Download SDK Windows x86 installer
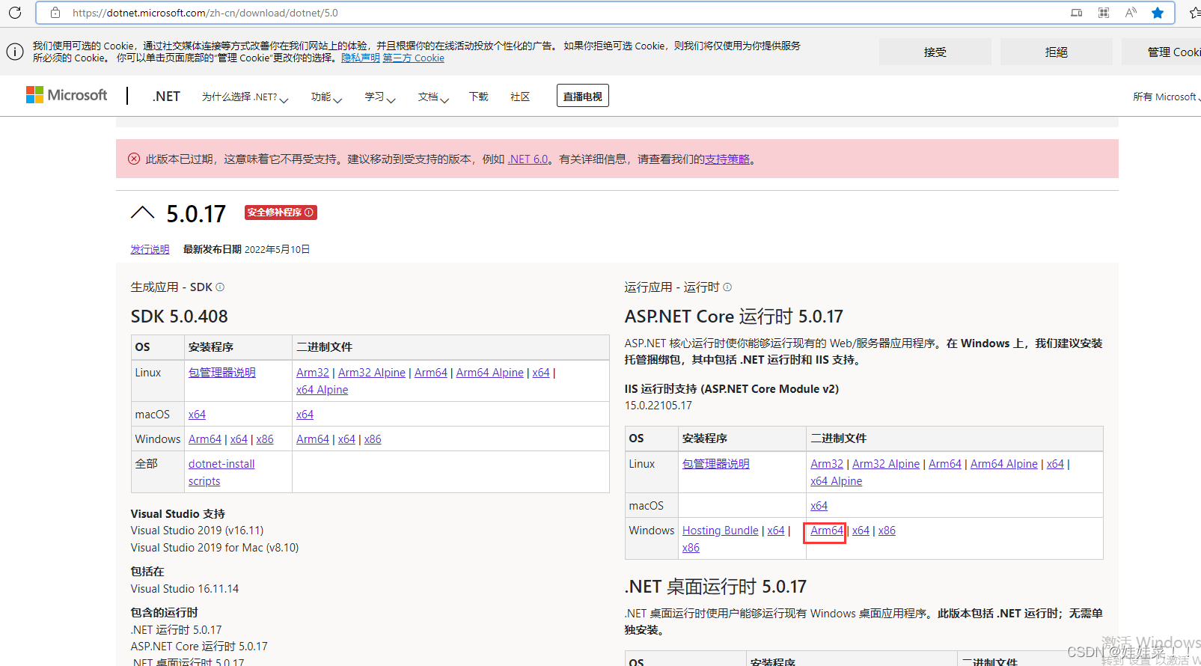 [265, 439]
